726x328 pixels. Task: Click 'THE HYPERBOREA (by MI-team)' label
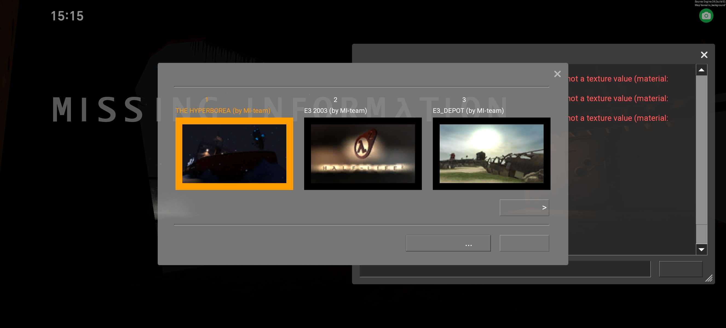(x=223, y=110)
